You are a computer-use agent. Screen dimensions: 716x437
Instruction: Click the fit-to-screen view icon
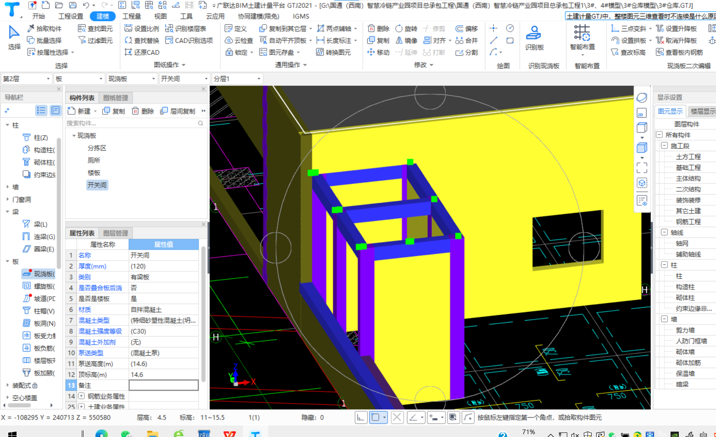tap(642, 167)
